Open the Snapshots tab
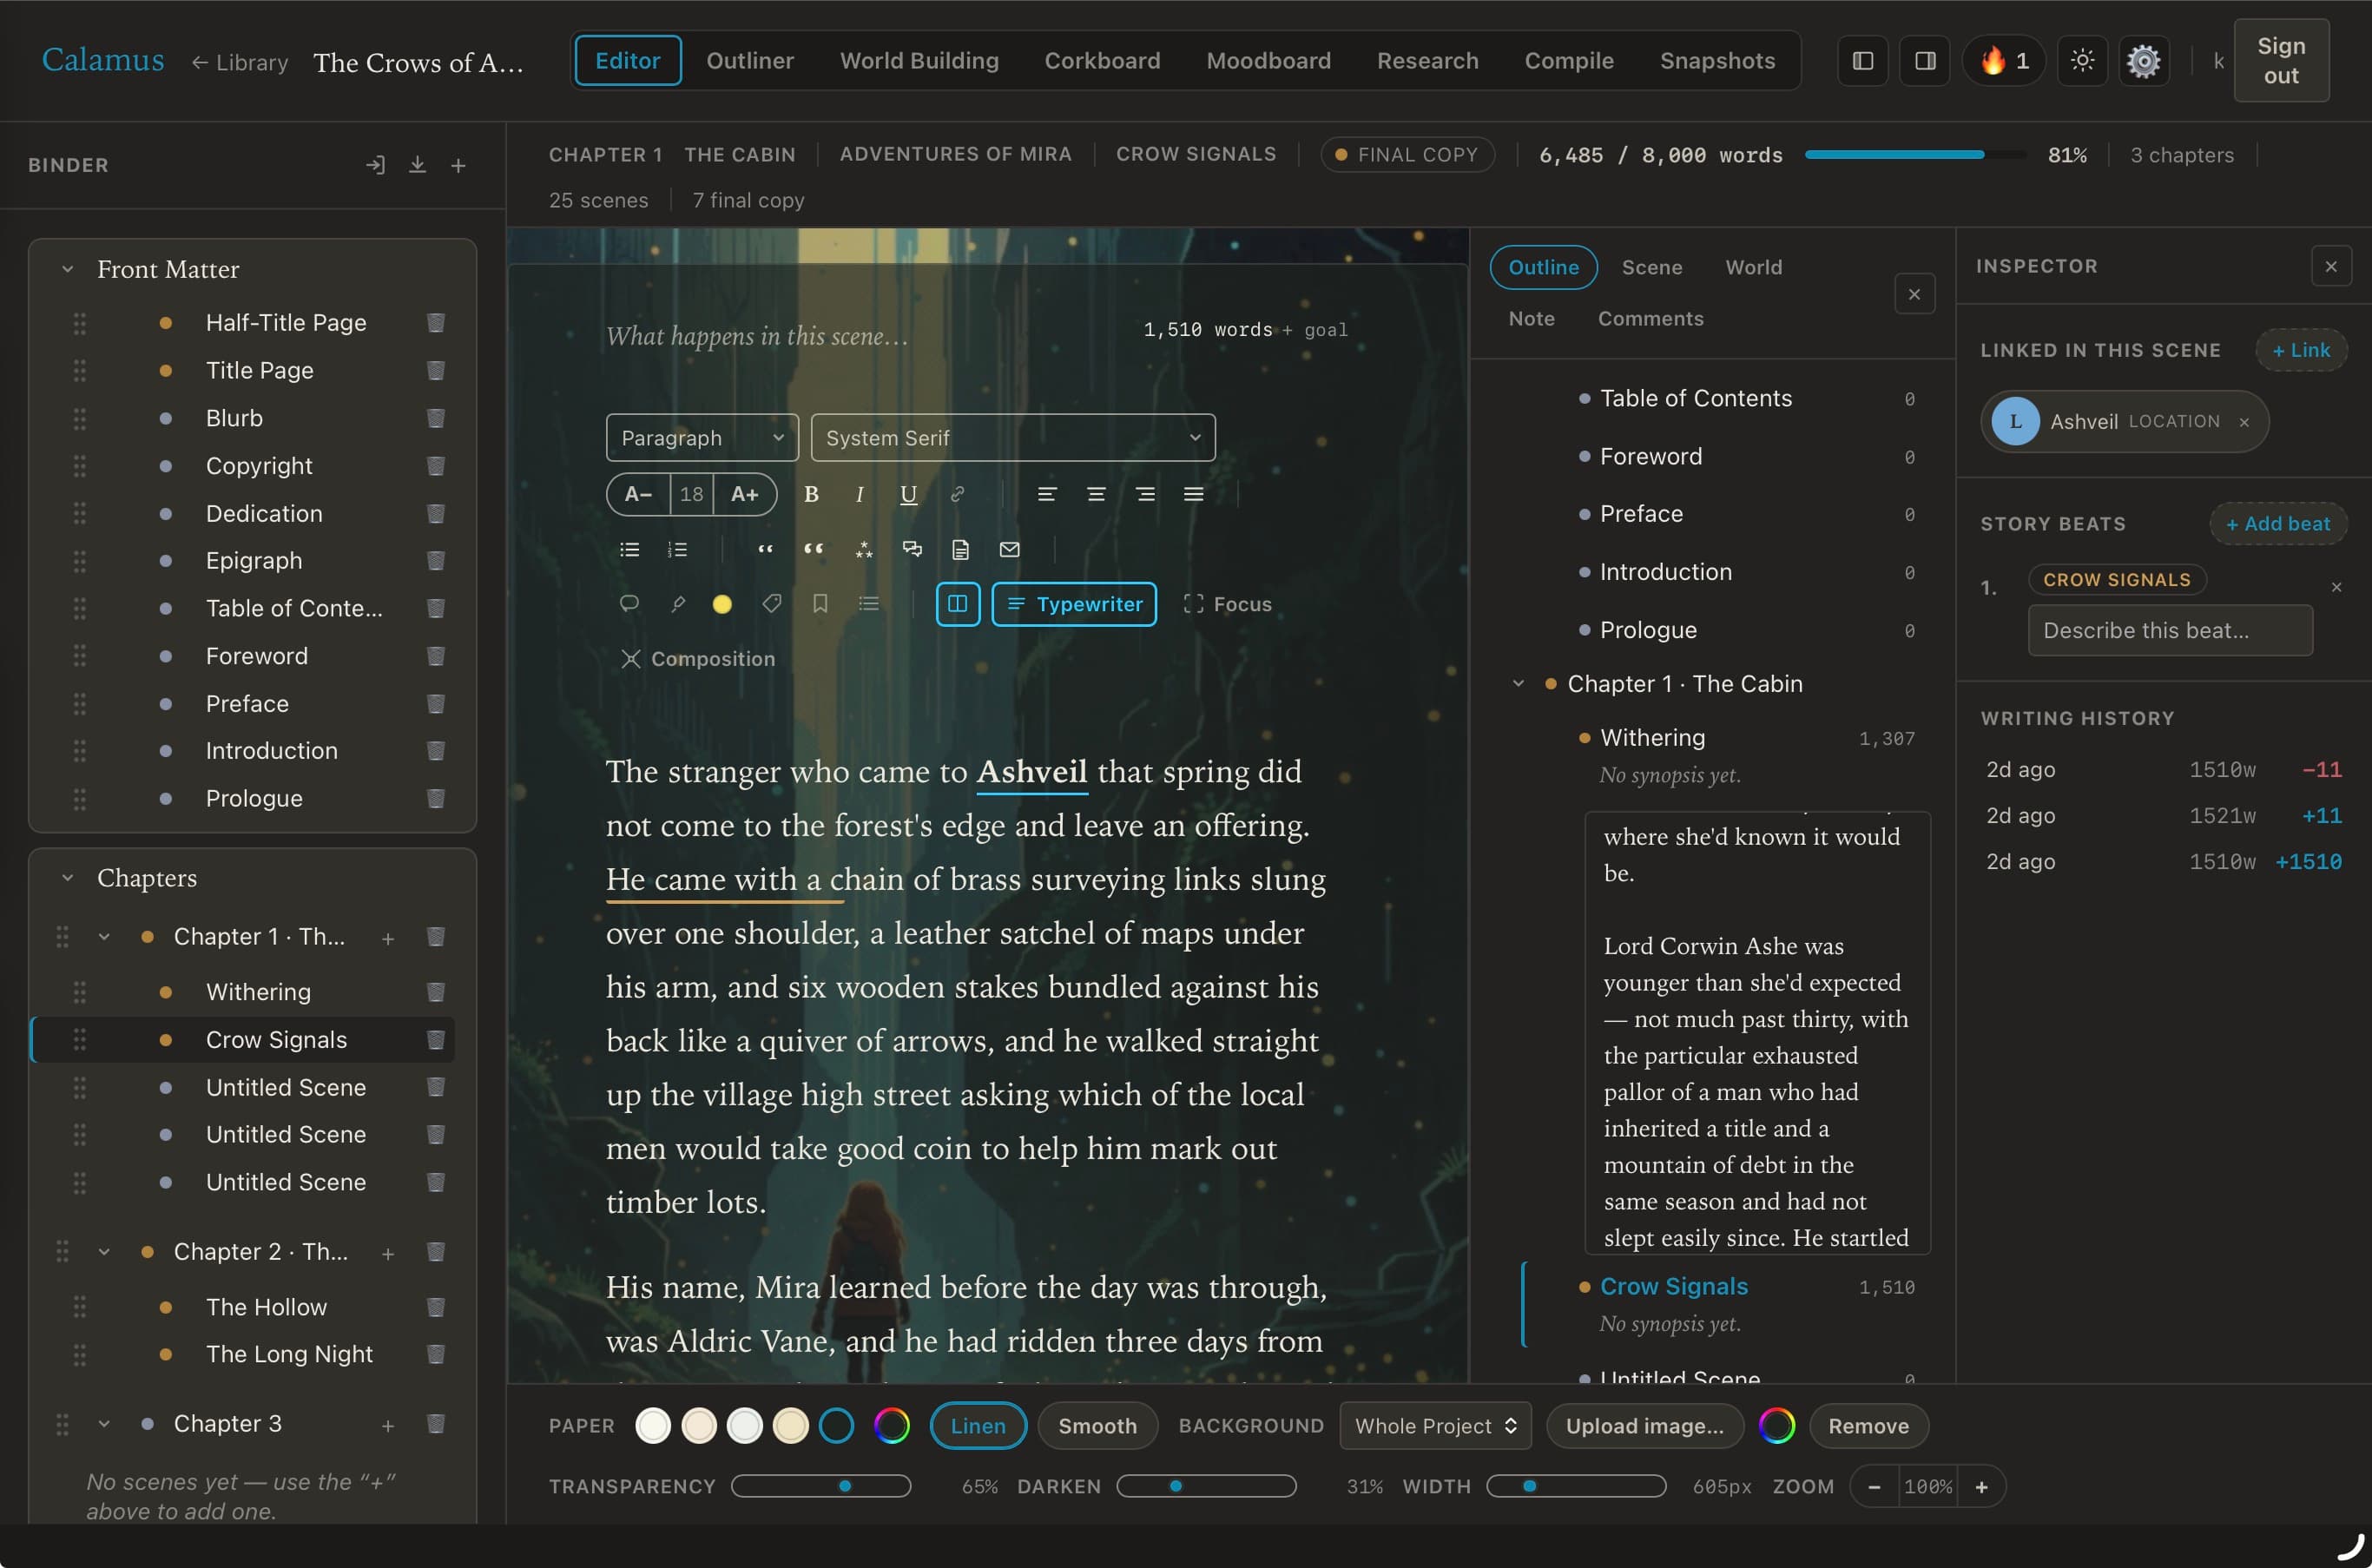2372x1568 pixels. point(1717,61)
